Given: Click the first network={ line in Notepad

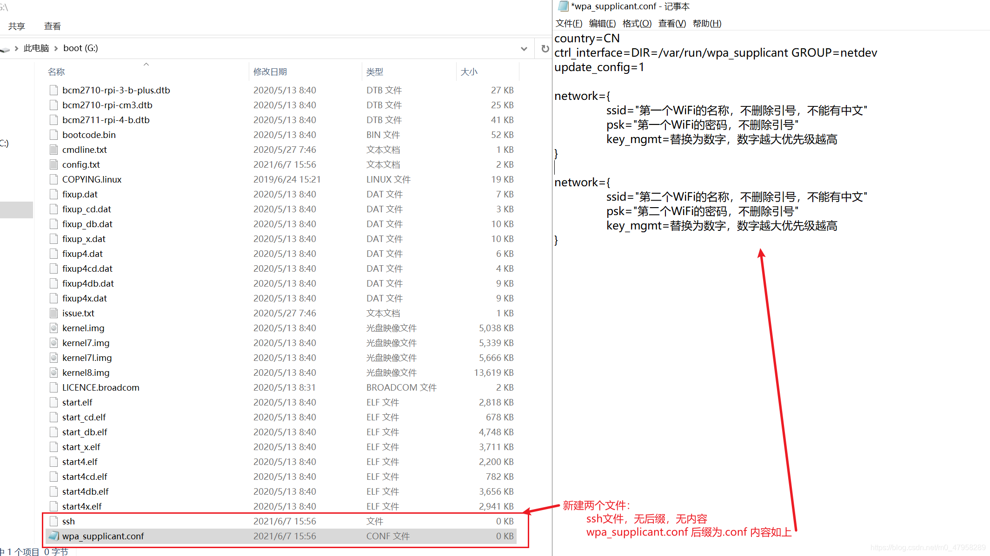Looking at the screenshot, I should 582,96.
